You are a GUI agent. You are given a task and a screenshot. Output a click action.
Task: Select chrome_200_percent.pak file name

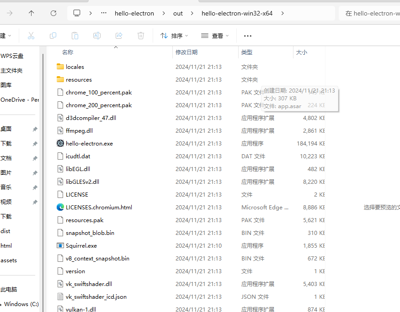point(99,105)
